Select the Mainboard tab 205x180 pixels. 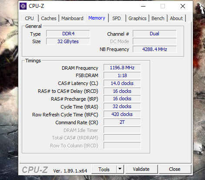(x=72, y=18)
